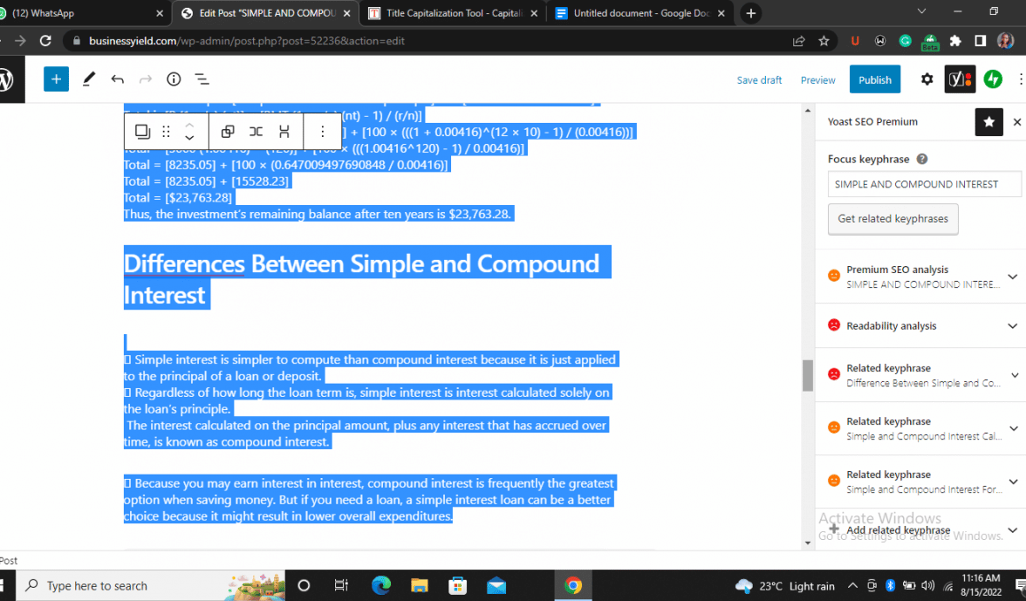The height and width of the screenshot is (601, 1026).
Task: Click the Save draft link
Action: point(759,80)
